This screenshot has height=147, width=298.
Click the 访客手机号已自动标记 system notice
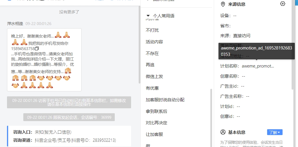point(69,102)
